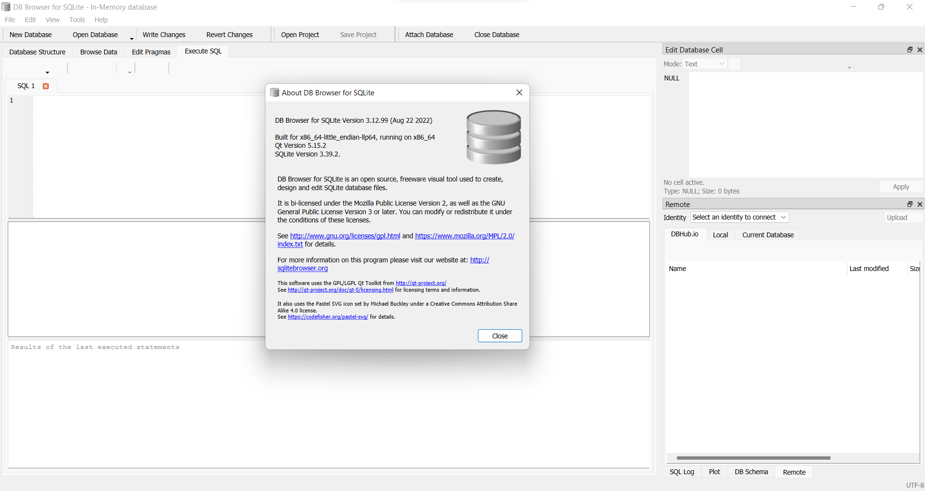This screenshot has width=925, height=491.
Task: Select the Execute SQL tab
Action: tap(203, 51)
